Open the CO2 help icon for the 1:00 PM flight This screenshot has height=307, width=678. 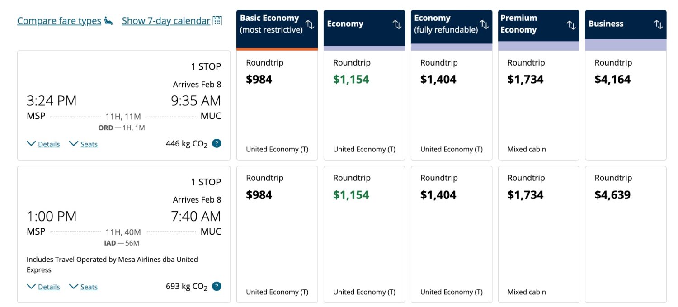216,286
